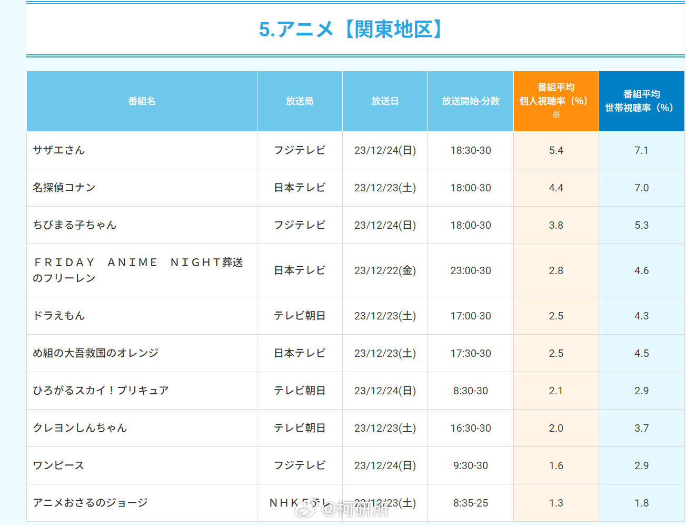Click household rating 5.3
Image resolution: width=686 pixels, height=525 pixels.
coord(641,225)
